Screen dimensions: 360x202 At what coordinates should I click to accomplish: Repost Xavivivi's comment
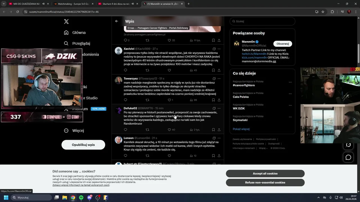point(147,70)
